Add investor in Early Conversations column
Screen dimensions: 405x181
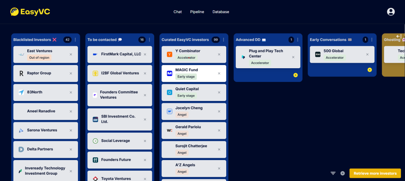[369, 70]
